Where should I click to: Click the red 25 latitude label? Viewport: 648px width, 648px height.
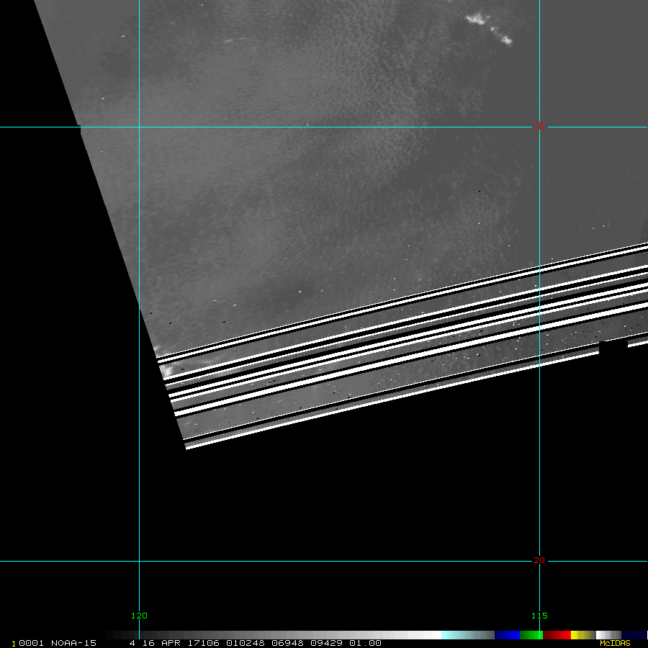tap(539, 127)
